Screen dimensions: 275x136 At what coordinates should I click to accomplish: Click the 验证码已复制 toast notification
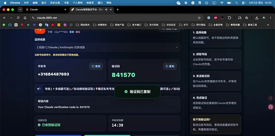(137, 92)
